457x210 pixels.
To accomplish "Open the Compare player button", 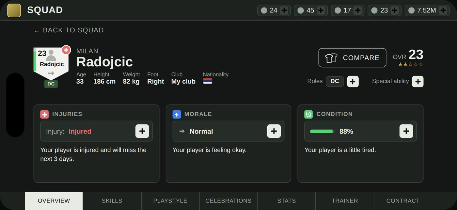I will click(352, 58).
